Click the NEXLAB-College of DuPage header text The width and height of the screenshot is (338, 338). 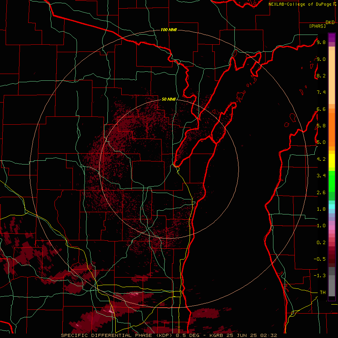[300, 4]
